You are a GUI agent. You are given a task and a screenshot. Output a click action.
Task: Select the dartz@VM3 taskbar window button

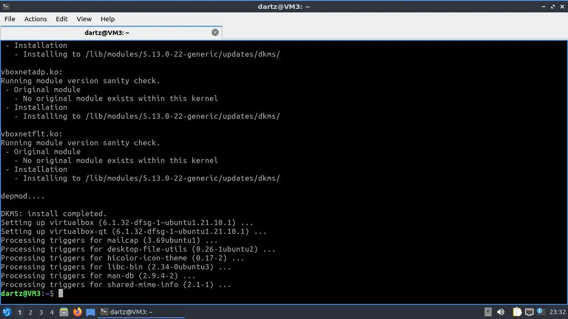141,312
